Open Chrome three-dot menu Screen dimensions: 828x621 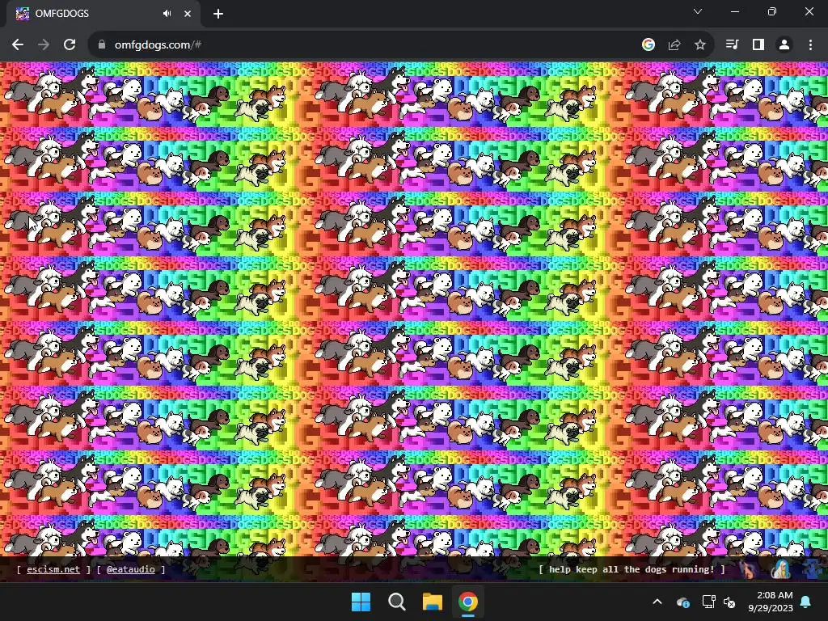[x=810, y=45]
